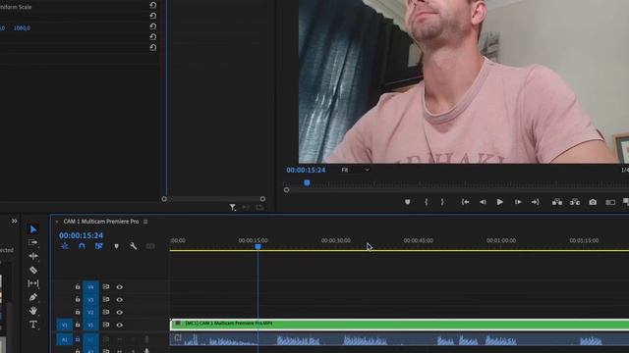Add marker in timeline header

tap(116, 246)
